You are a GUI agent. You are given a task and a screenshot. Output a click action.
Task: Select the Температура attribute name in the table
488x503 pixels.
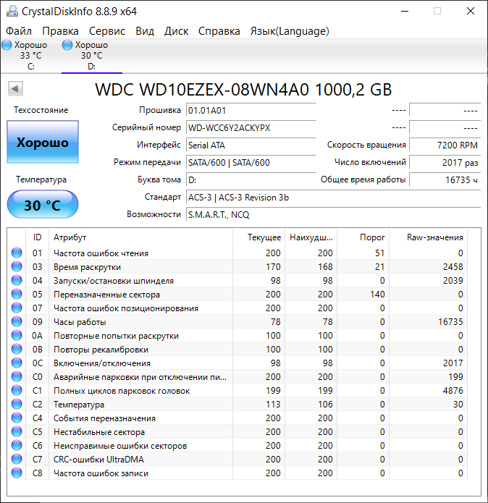click(79, 405)
